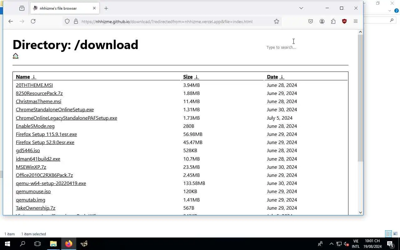Expand the list all tabs chevron

(301, 8)
